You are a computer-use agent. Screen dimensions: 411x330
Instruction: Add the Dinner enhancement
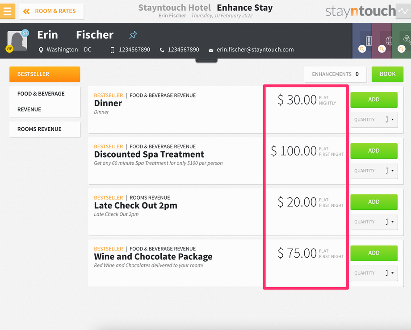pos(374,100)
